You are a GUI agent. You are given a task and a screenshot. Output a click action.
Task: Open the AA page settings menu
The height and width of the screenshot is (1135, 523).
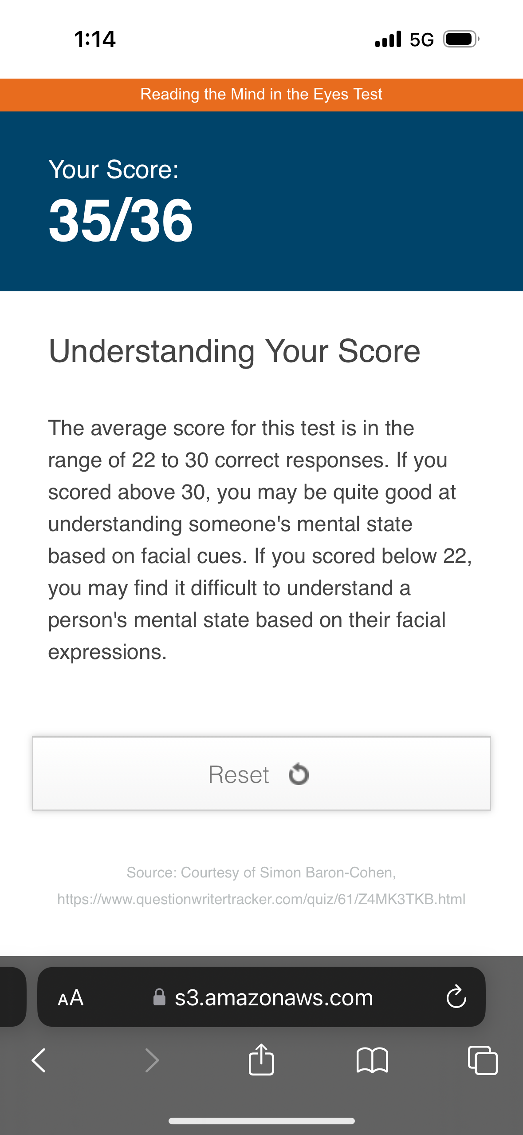tap(71, 997)
